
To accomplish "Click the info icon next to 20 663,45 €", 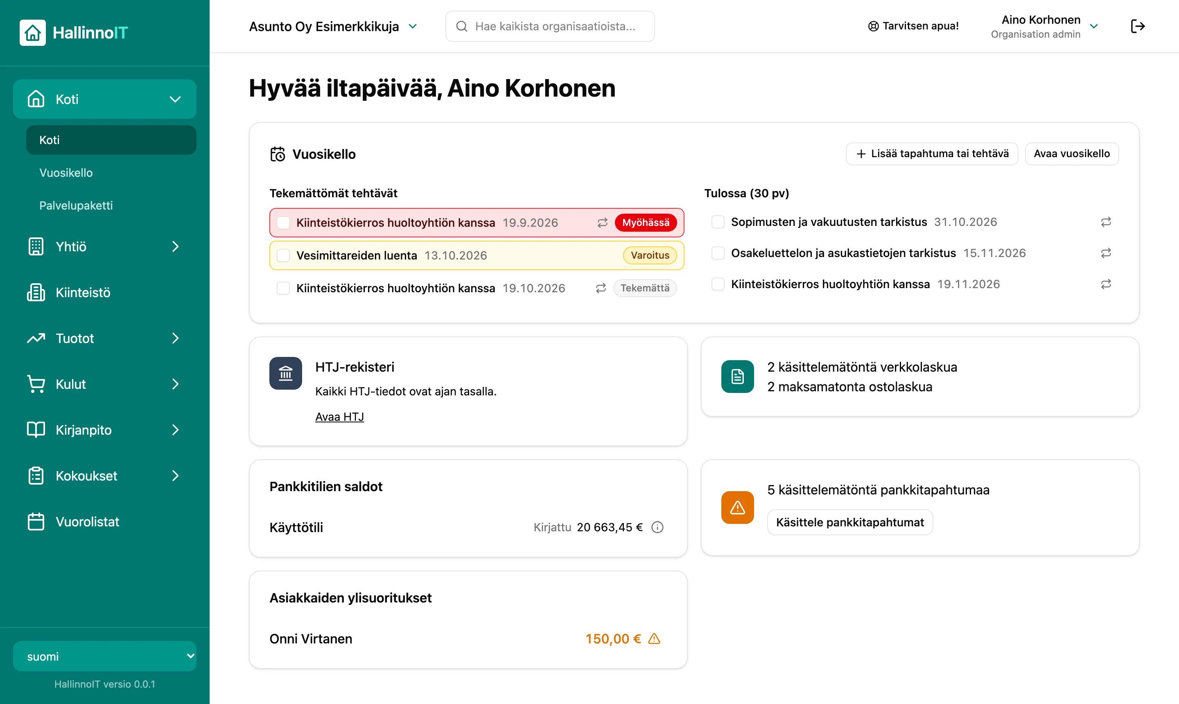I will tap(657, 527).
